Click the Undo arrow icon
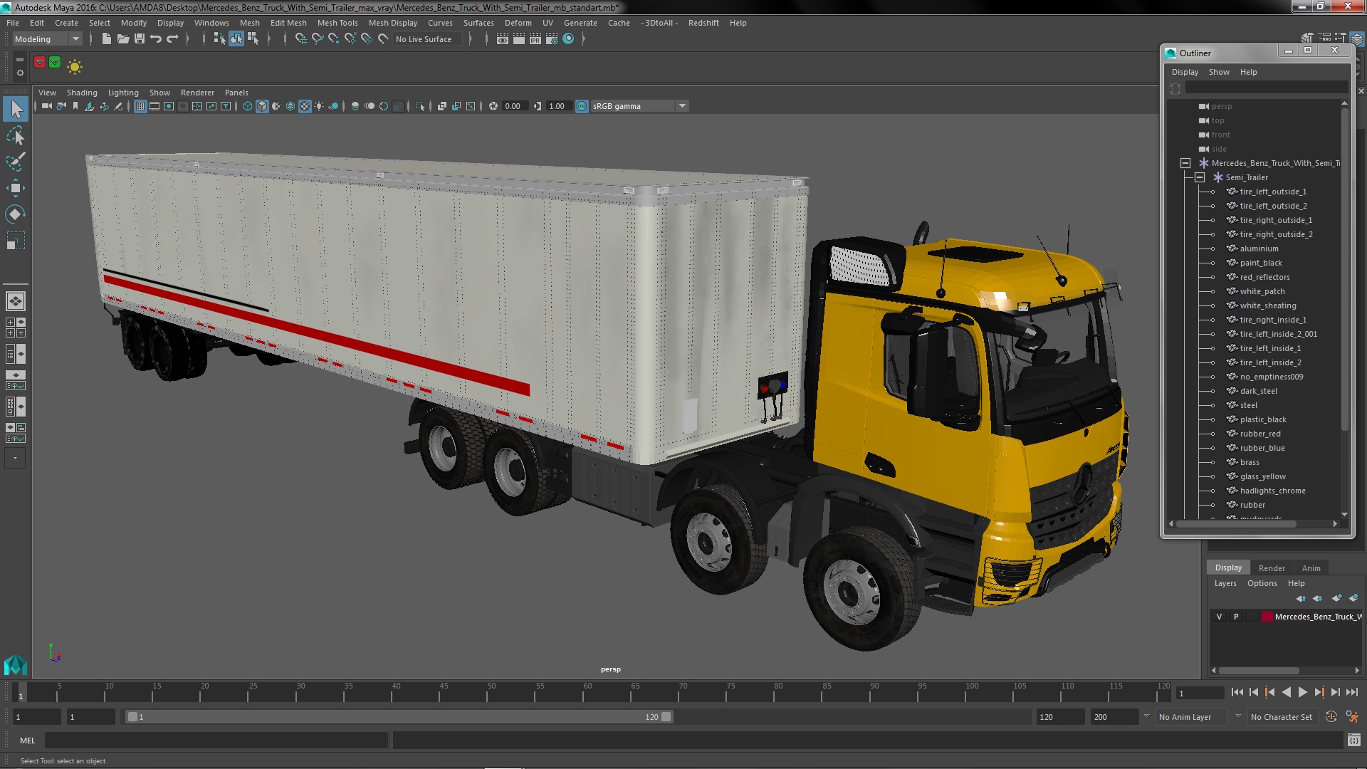Screen dimensions: 1367x769 point(156,38)
